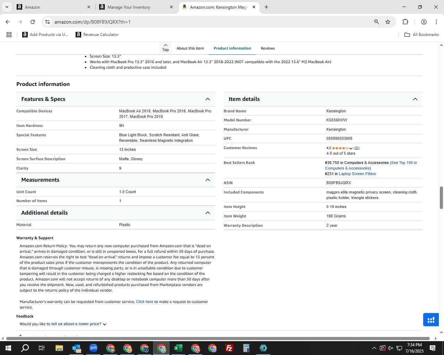
Task: Bookmark this page with the star icon
Action: tap(388, 22)
